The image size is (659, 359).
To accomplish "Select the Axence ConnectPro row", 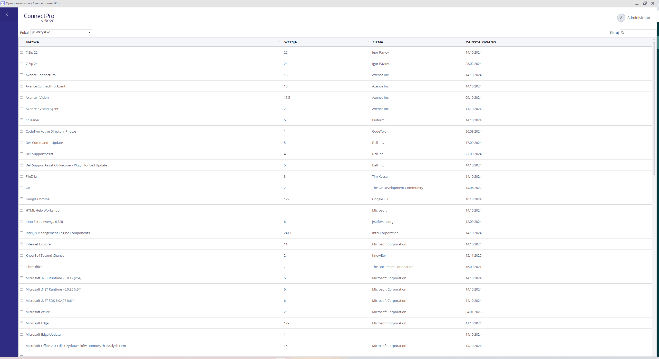I will (x=335, y=75).
